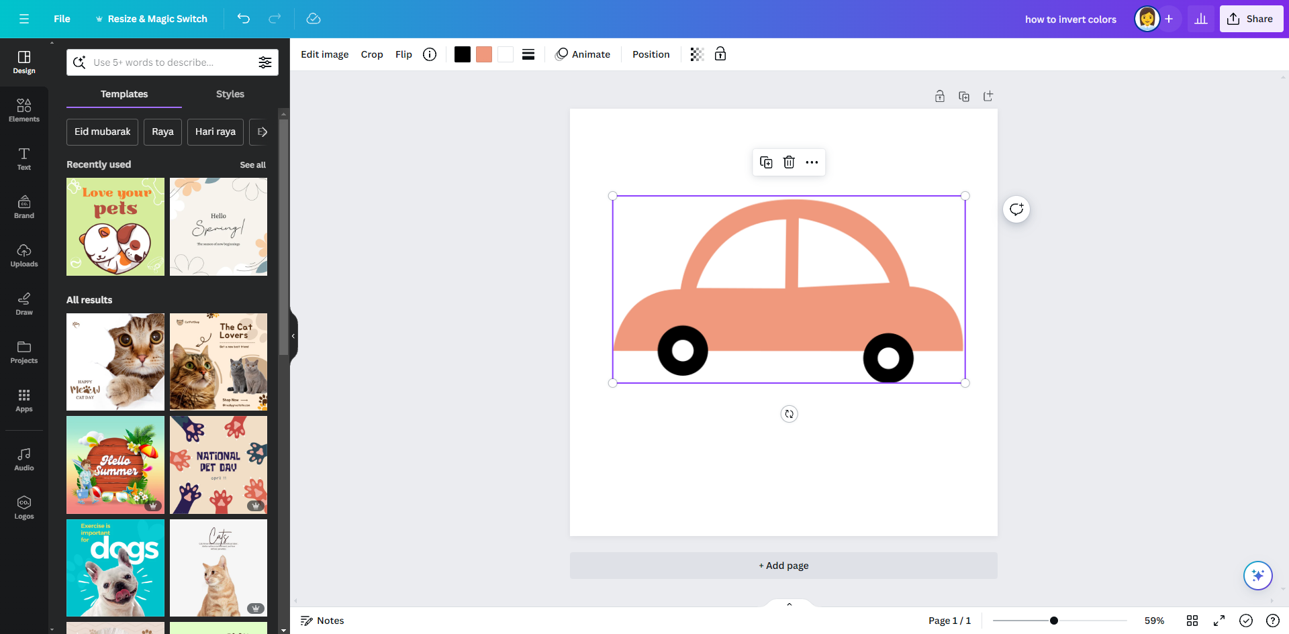
Task: Open the Design panel
Action: point(24,62)
